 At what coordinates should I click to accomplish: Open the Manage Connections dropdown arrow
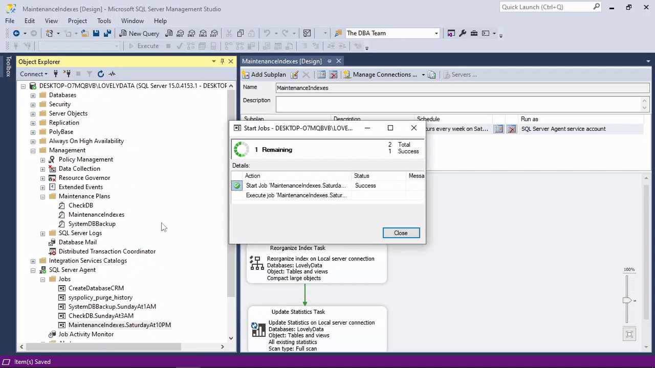point(423,75)
